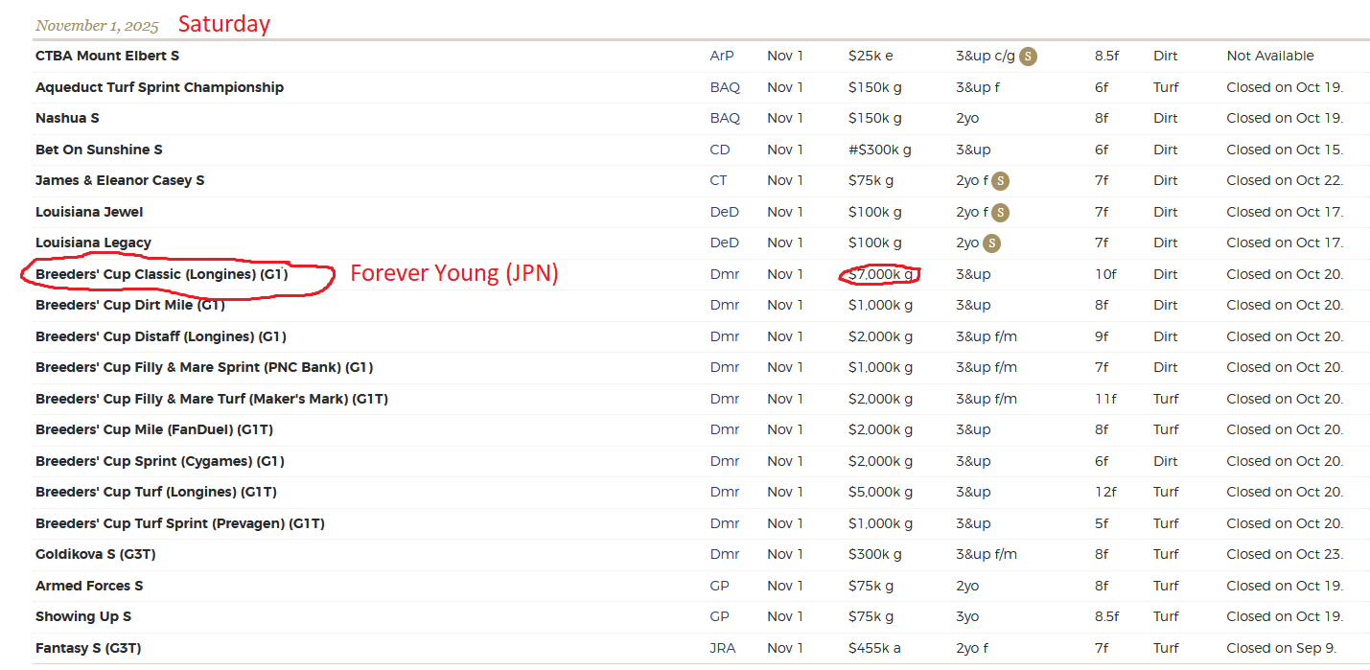Open the Armed Forces S race
Screen dimensions: 1370x670
89,586
